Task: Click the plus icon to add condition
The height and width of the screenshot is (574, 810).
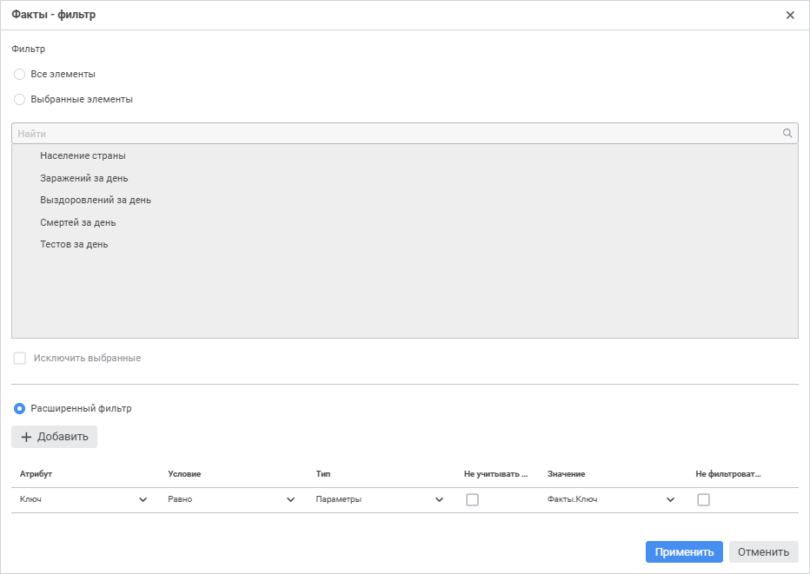Action: click(x=26, y=437)
